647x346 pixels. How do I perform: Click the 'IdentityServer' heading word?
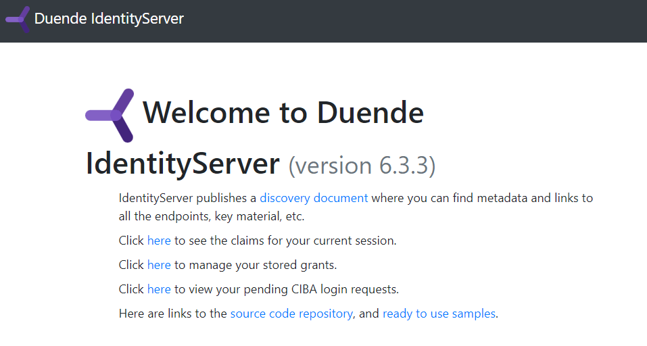[x=183, y=164]
